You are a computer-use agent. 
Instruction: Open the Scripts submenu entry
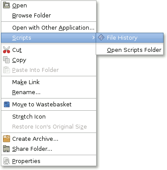pyautogui.click(x=49, y=38)
